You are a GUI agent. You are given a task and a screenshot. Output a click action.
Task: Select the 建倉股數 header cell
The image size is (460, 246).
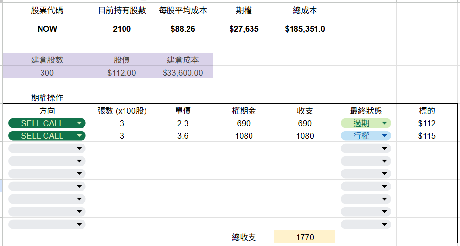click(x=47, y=59)
